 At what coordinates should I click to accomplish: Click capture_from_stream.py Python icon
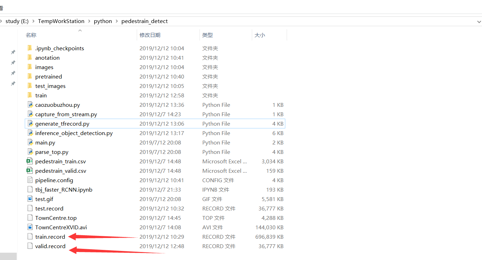pos(30,114)
